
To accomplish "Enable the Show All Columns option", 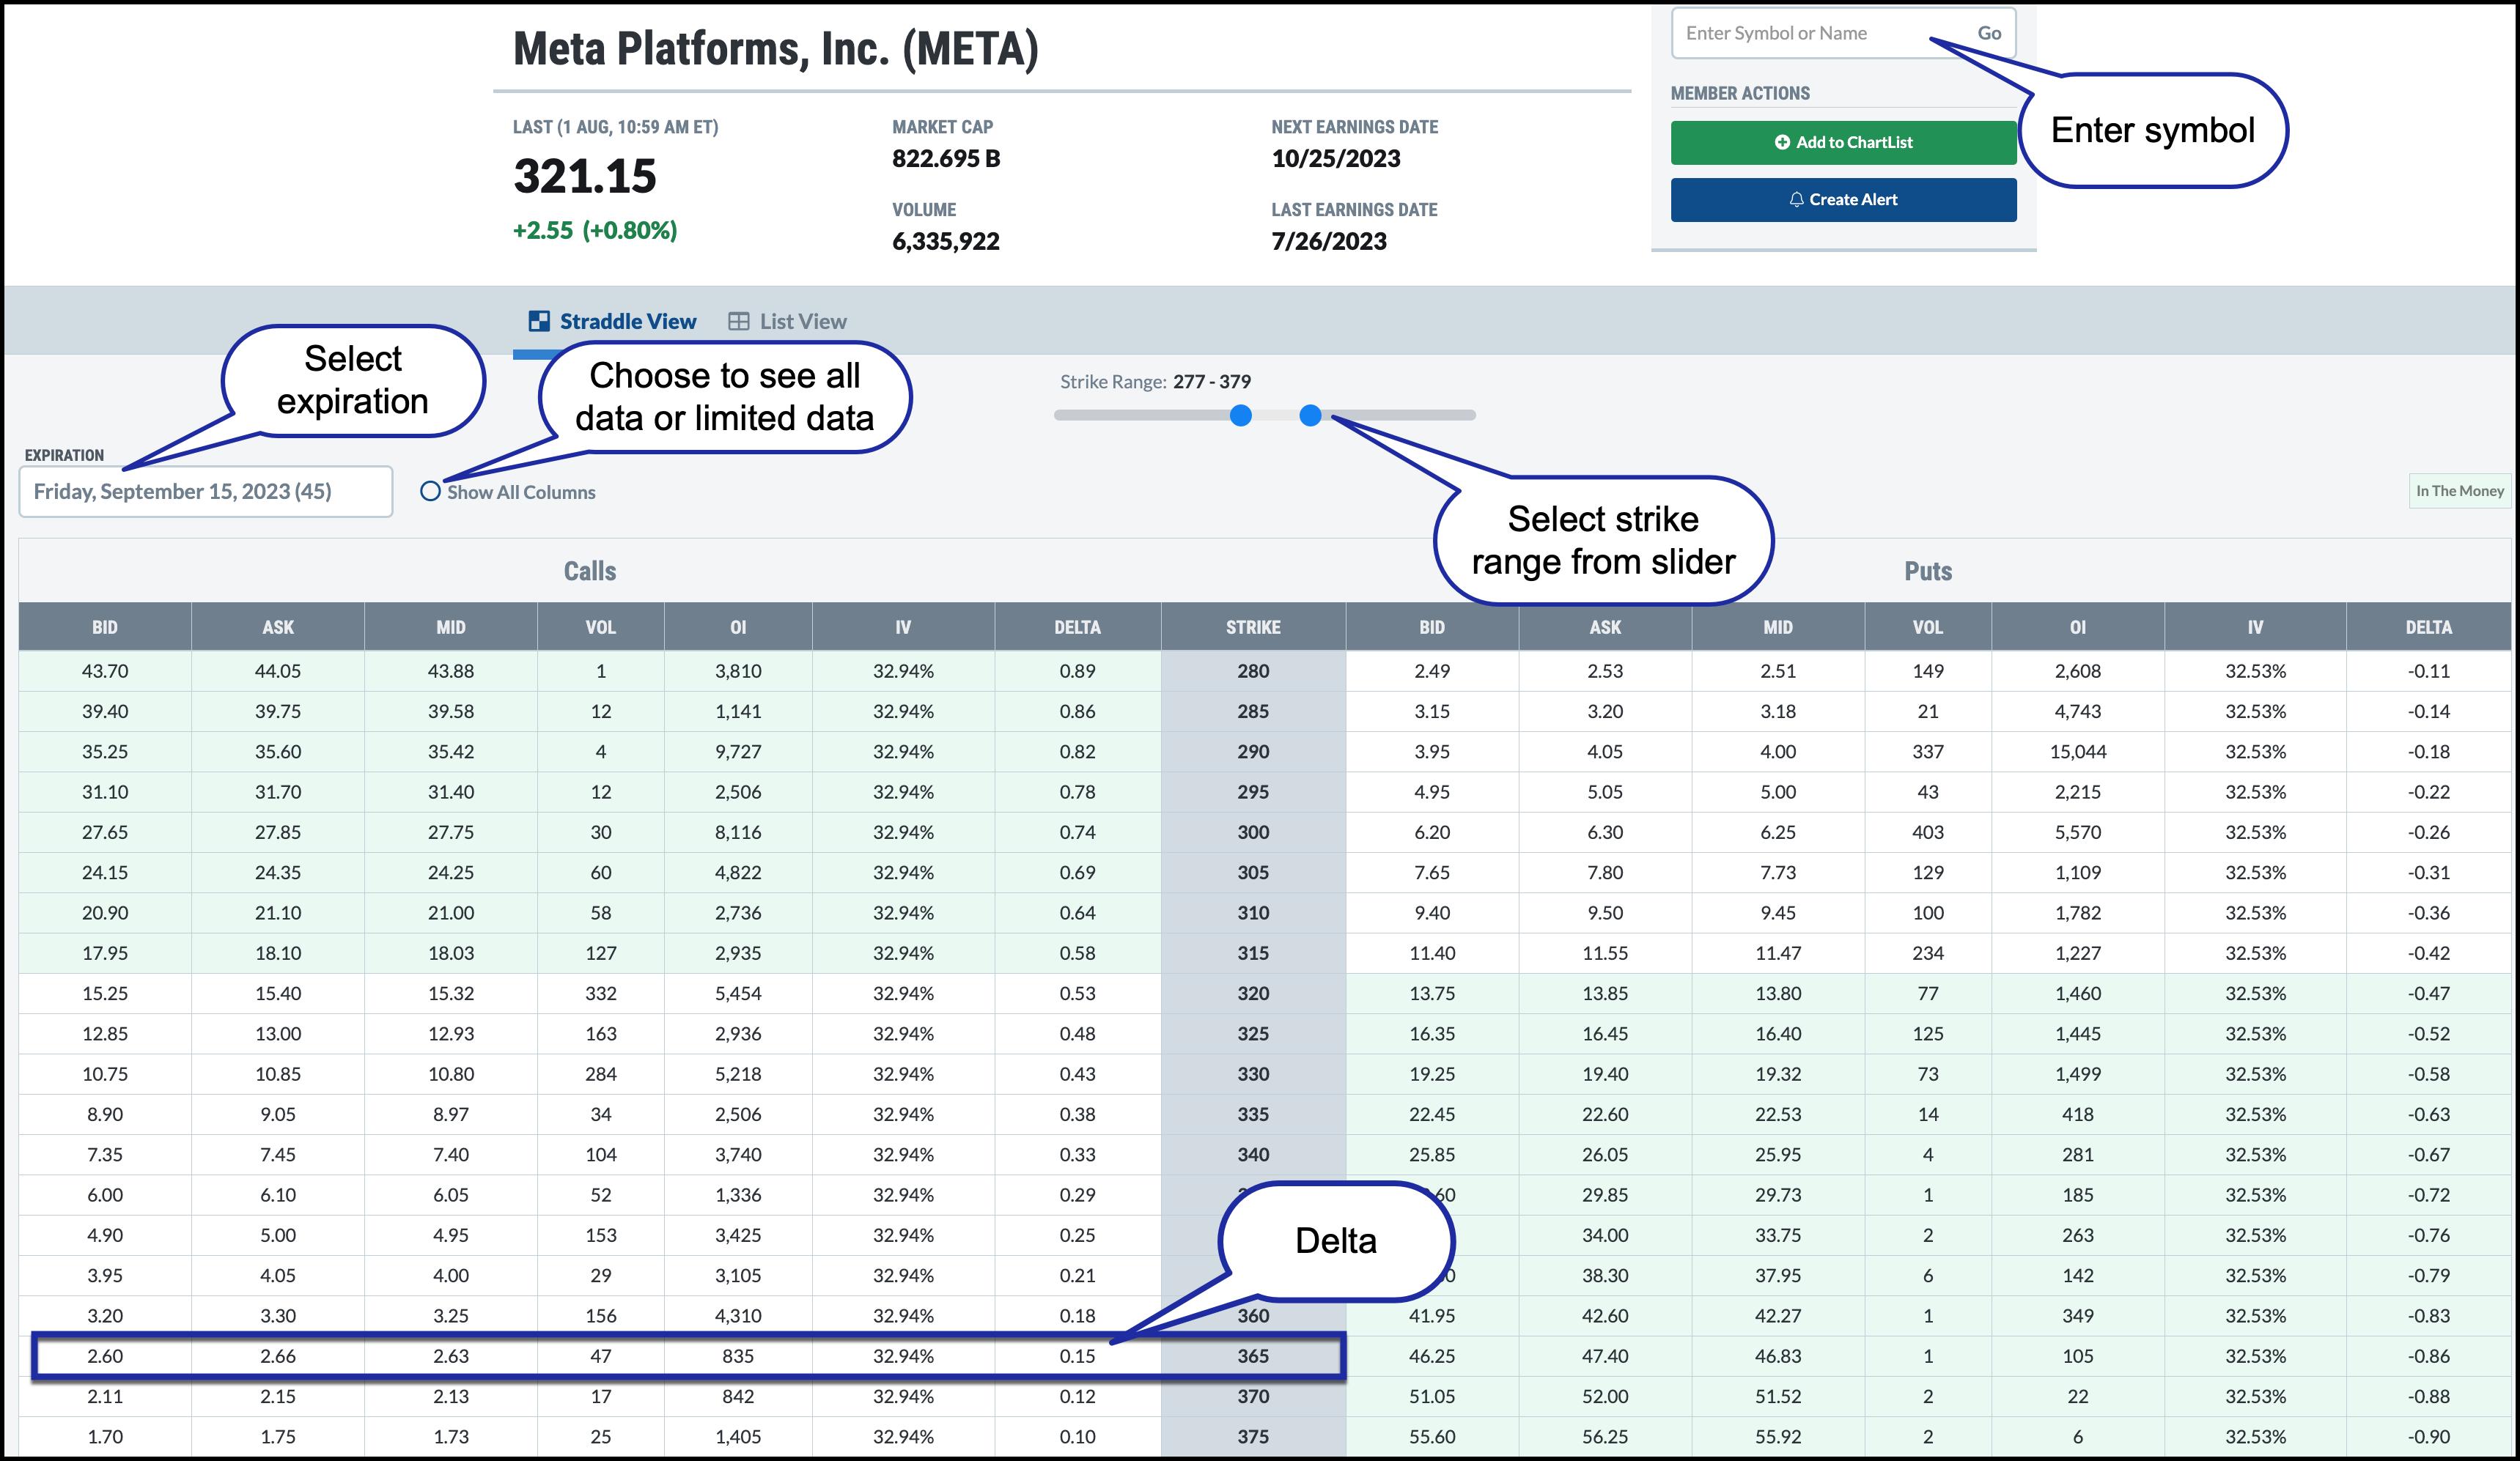I will click(430, 492).
